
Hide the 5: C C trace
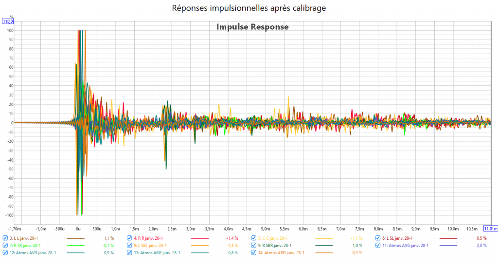click(254, 238)
